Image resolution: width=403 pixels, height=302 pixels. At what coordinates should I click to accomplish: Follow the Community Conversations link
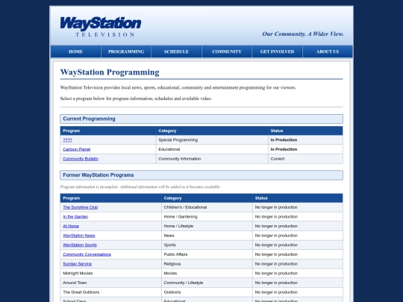pos(87,254)
